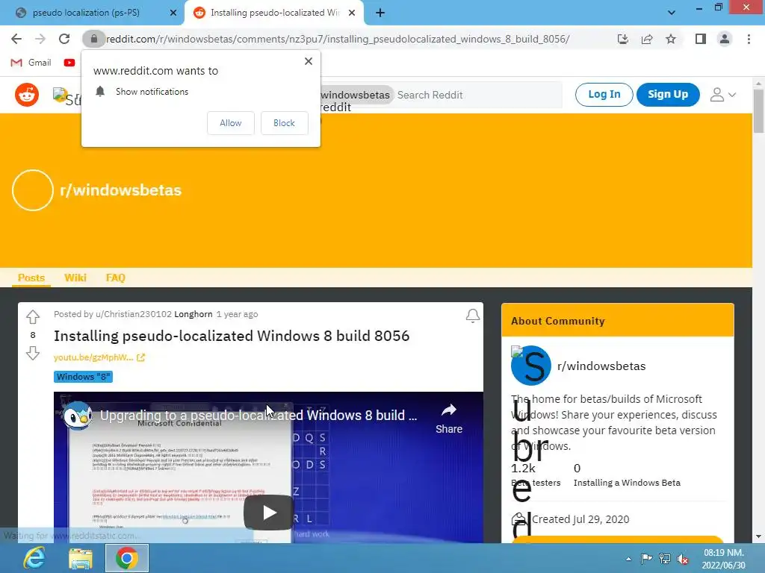Block reddit.com notifications
This screenshot has height=573, width=765.
284,123
